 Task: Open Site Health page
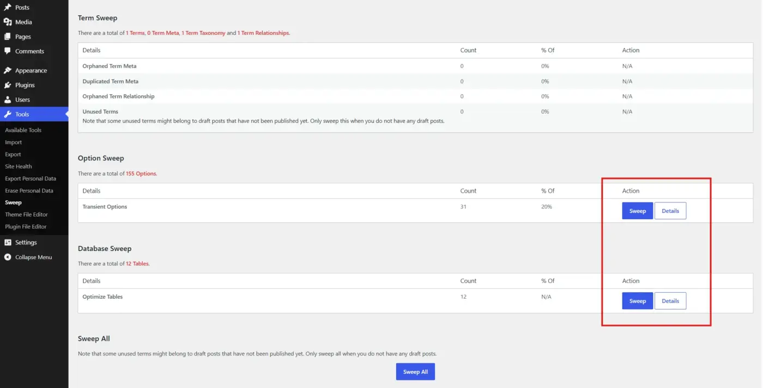point(19,167)
